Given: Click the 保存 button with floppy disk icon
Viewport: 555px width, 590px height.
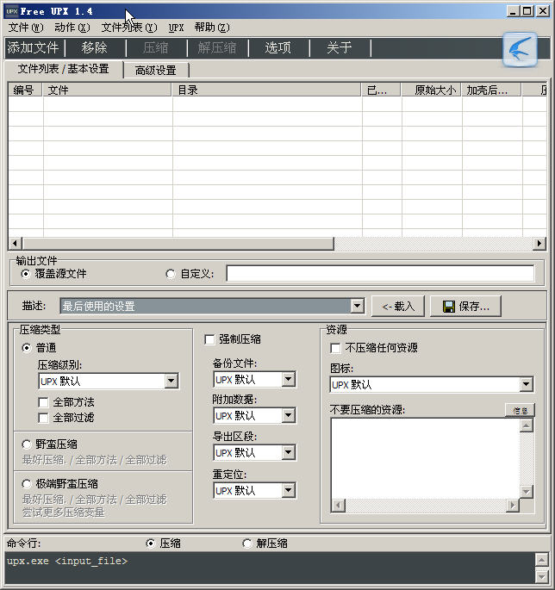Looking at the screenshot, I should pos(465,306).
